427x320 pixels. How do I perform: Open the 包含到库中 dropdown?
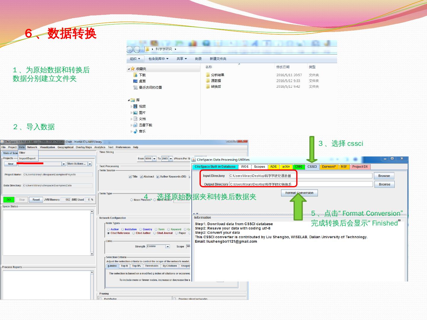(x=158, y=59)
